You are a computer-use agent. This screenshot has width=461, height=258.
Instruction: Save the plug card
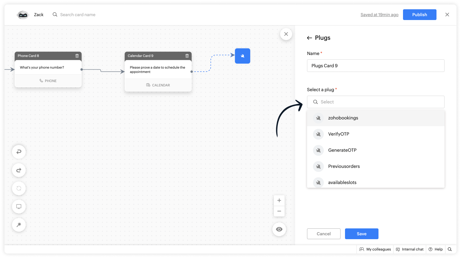[x=361, y=234]
